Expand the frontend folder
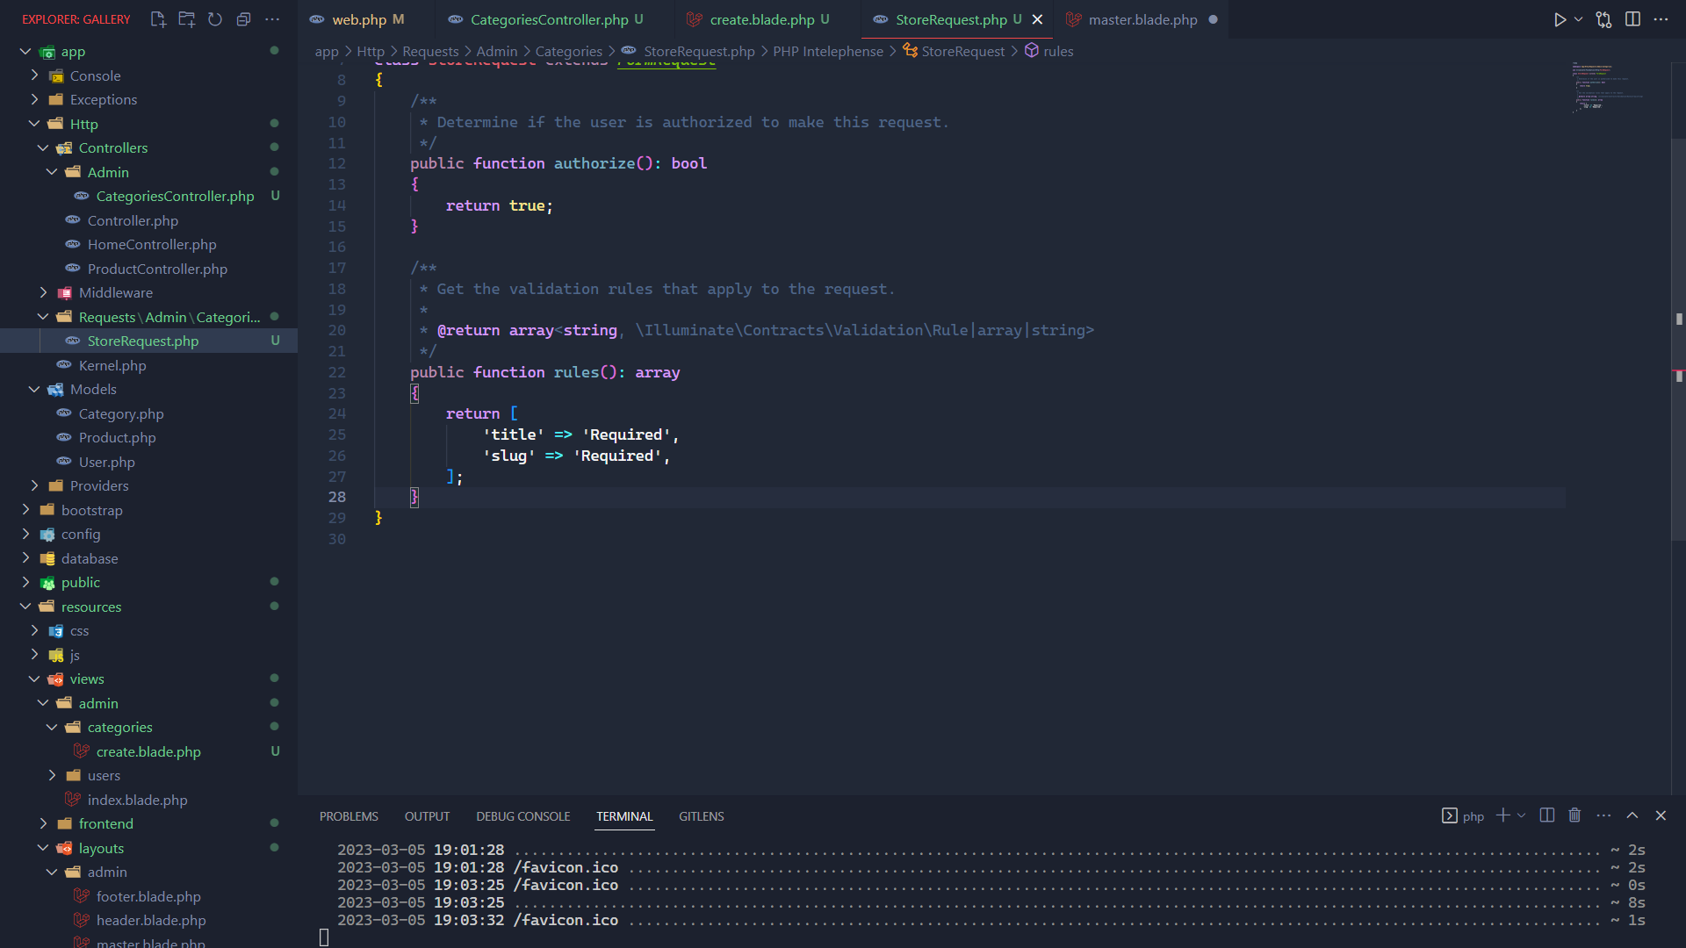The image size is (1686, 948). tap(43, 823)
